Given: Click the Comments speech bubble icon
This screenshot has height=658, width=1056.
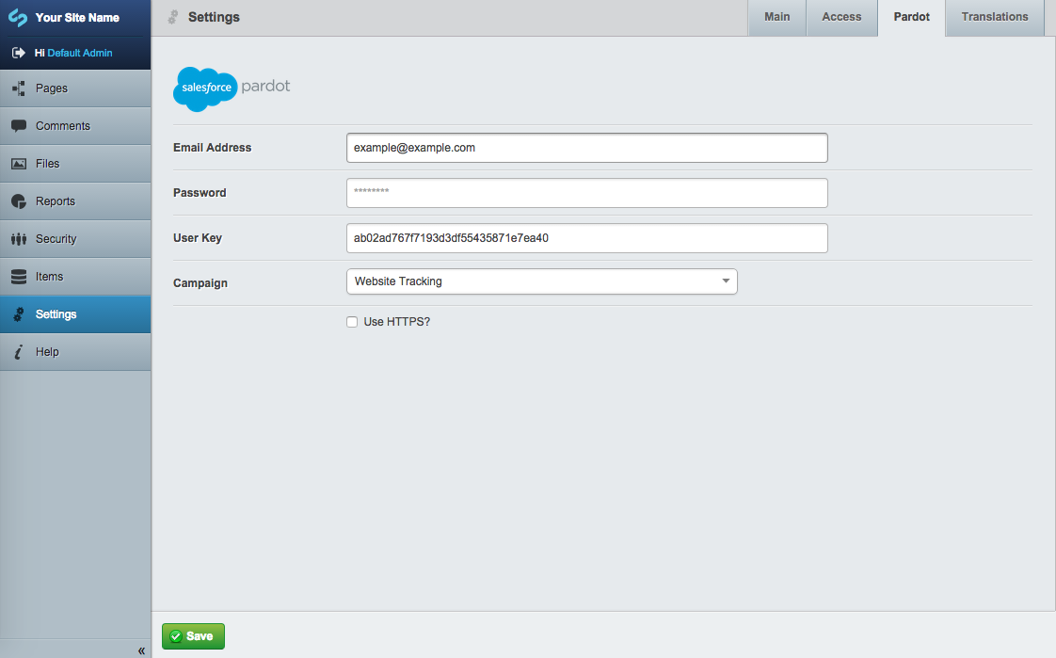Looking at the screenshot, I should click(18, 126).
